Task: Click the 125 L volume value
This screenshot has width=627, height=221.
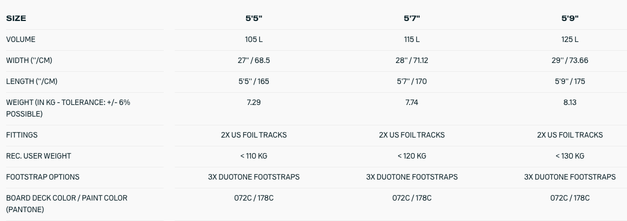Action: pyautogui.click(x=570, y=40)
